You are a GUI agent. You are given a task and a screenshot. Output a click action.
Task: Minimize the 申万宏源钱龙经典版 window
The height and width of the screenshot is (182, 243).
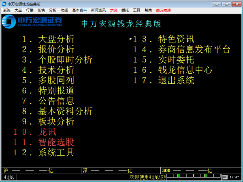point(217,4)
